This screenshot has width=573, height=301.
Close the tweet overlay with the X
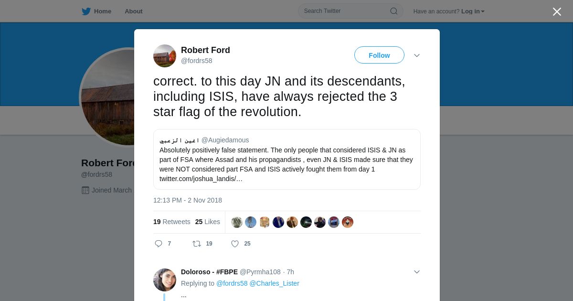(x=557, y=11)
